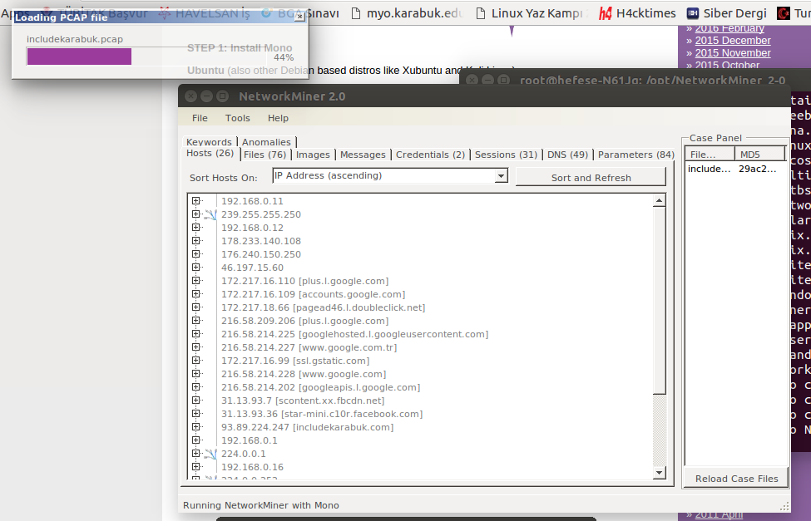811x521 pixels.
Task: Switch to the Anomalies tab
Action: 266,141
